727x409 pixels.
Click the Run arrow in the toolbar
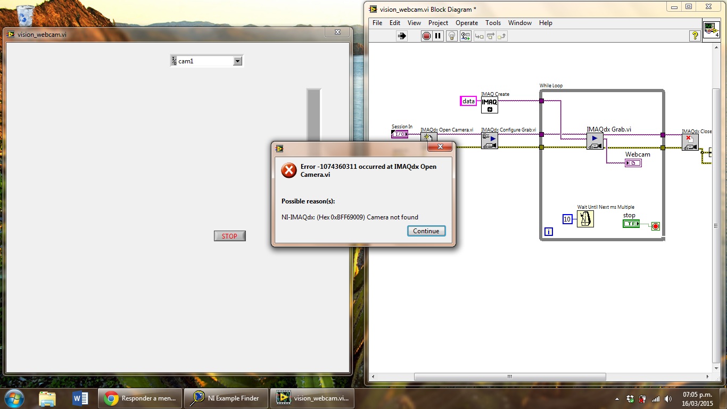click(x=402, y=36)
